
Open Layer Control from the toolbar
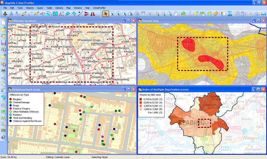(x=209, y=14)
